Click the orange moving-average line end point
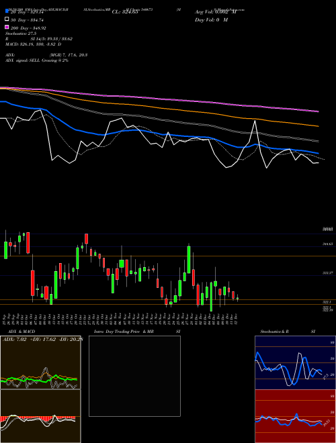 click(319, 126)
